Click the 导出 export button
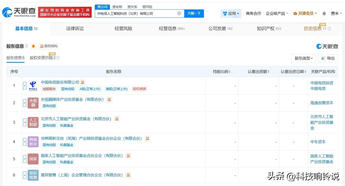This screenshot has height=186, width=345. click(328, 58)
